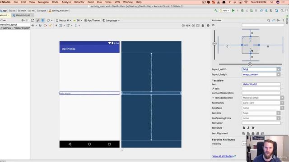This screenshot has width=289, height=162.
Task: Click the textColor input field
Action: tap(261, 123)
